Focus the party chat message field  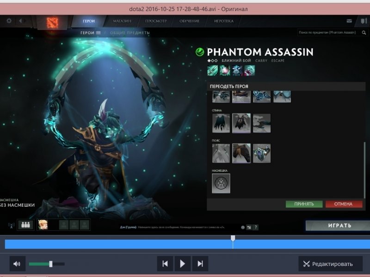coord(180,227)
